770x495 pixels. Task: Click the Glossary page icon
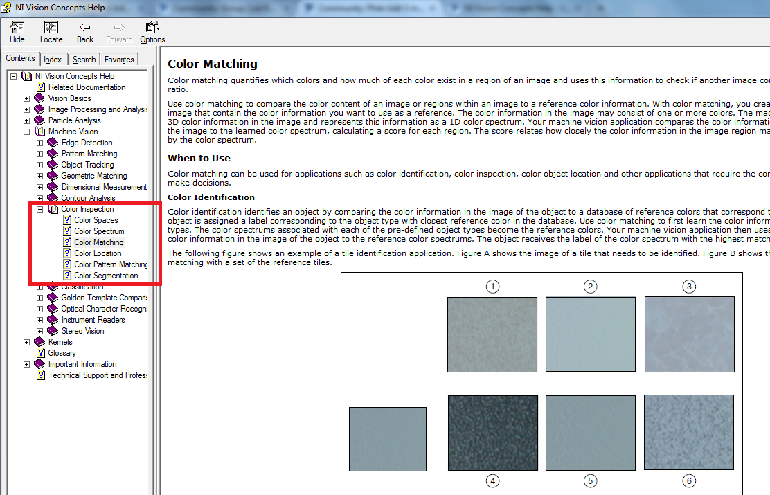pos(41,353)
